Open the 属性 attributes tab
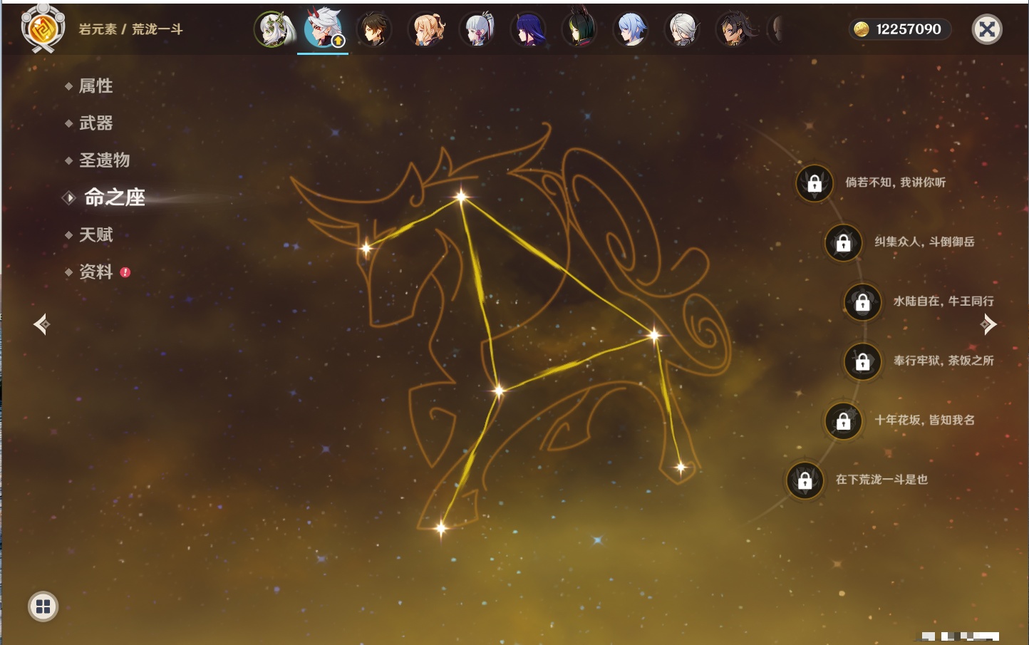Screen dimensions: 1029x645 click(x=95, y=86)
